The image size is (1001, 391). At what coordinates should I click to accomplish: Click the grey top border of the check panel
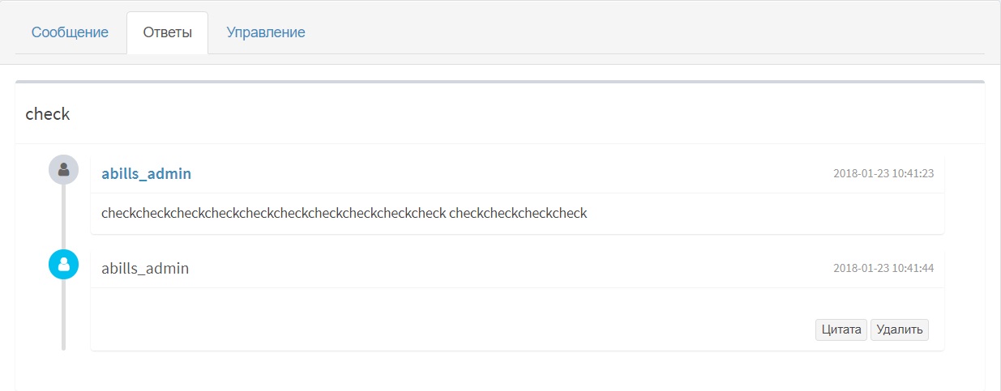(x=500, y=82)
